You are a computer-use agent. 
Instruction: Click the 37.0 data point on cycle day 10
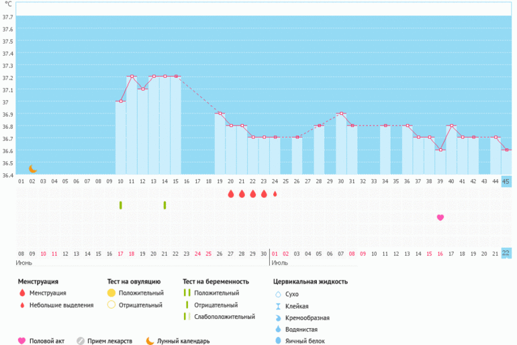pyautogui.click(x=121, y=101)
